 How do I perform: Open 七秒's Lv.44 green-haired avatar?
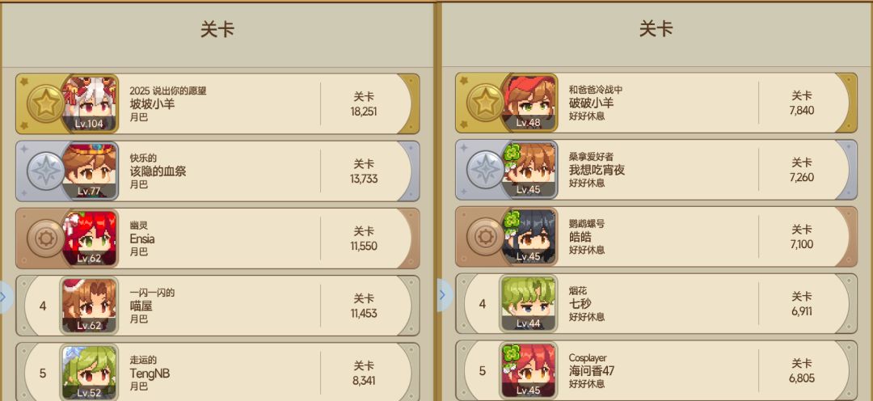point(529,303)
